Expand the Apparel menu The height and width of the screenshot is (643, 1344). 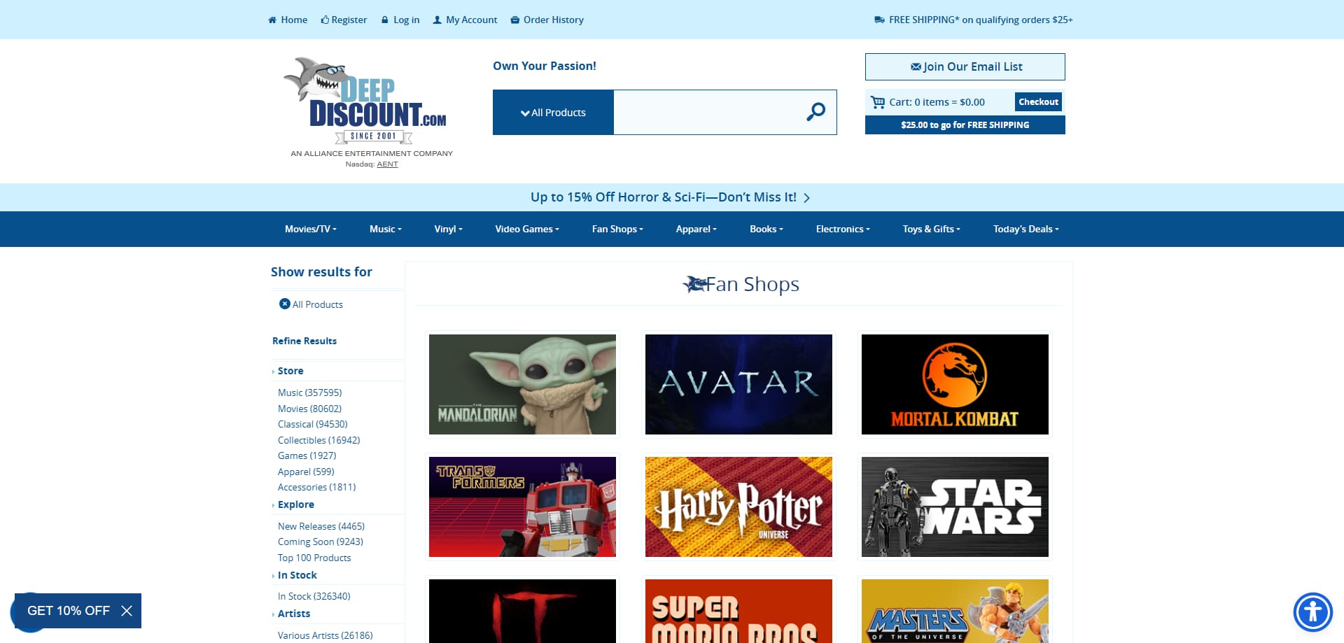(x=696, y=229)
